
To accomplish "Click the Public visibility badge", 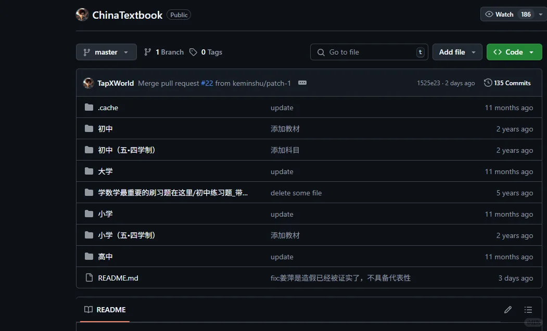I will point(179,15).
